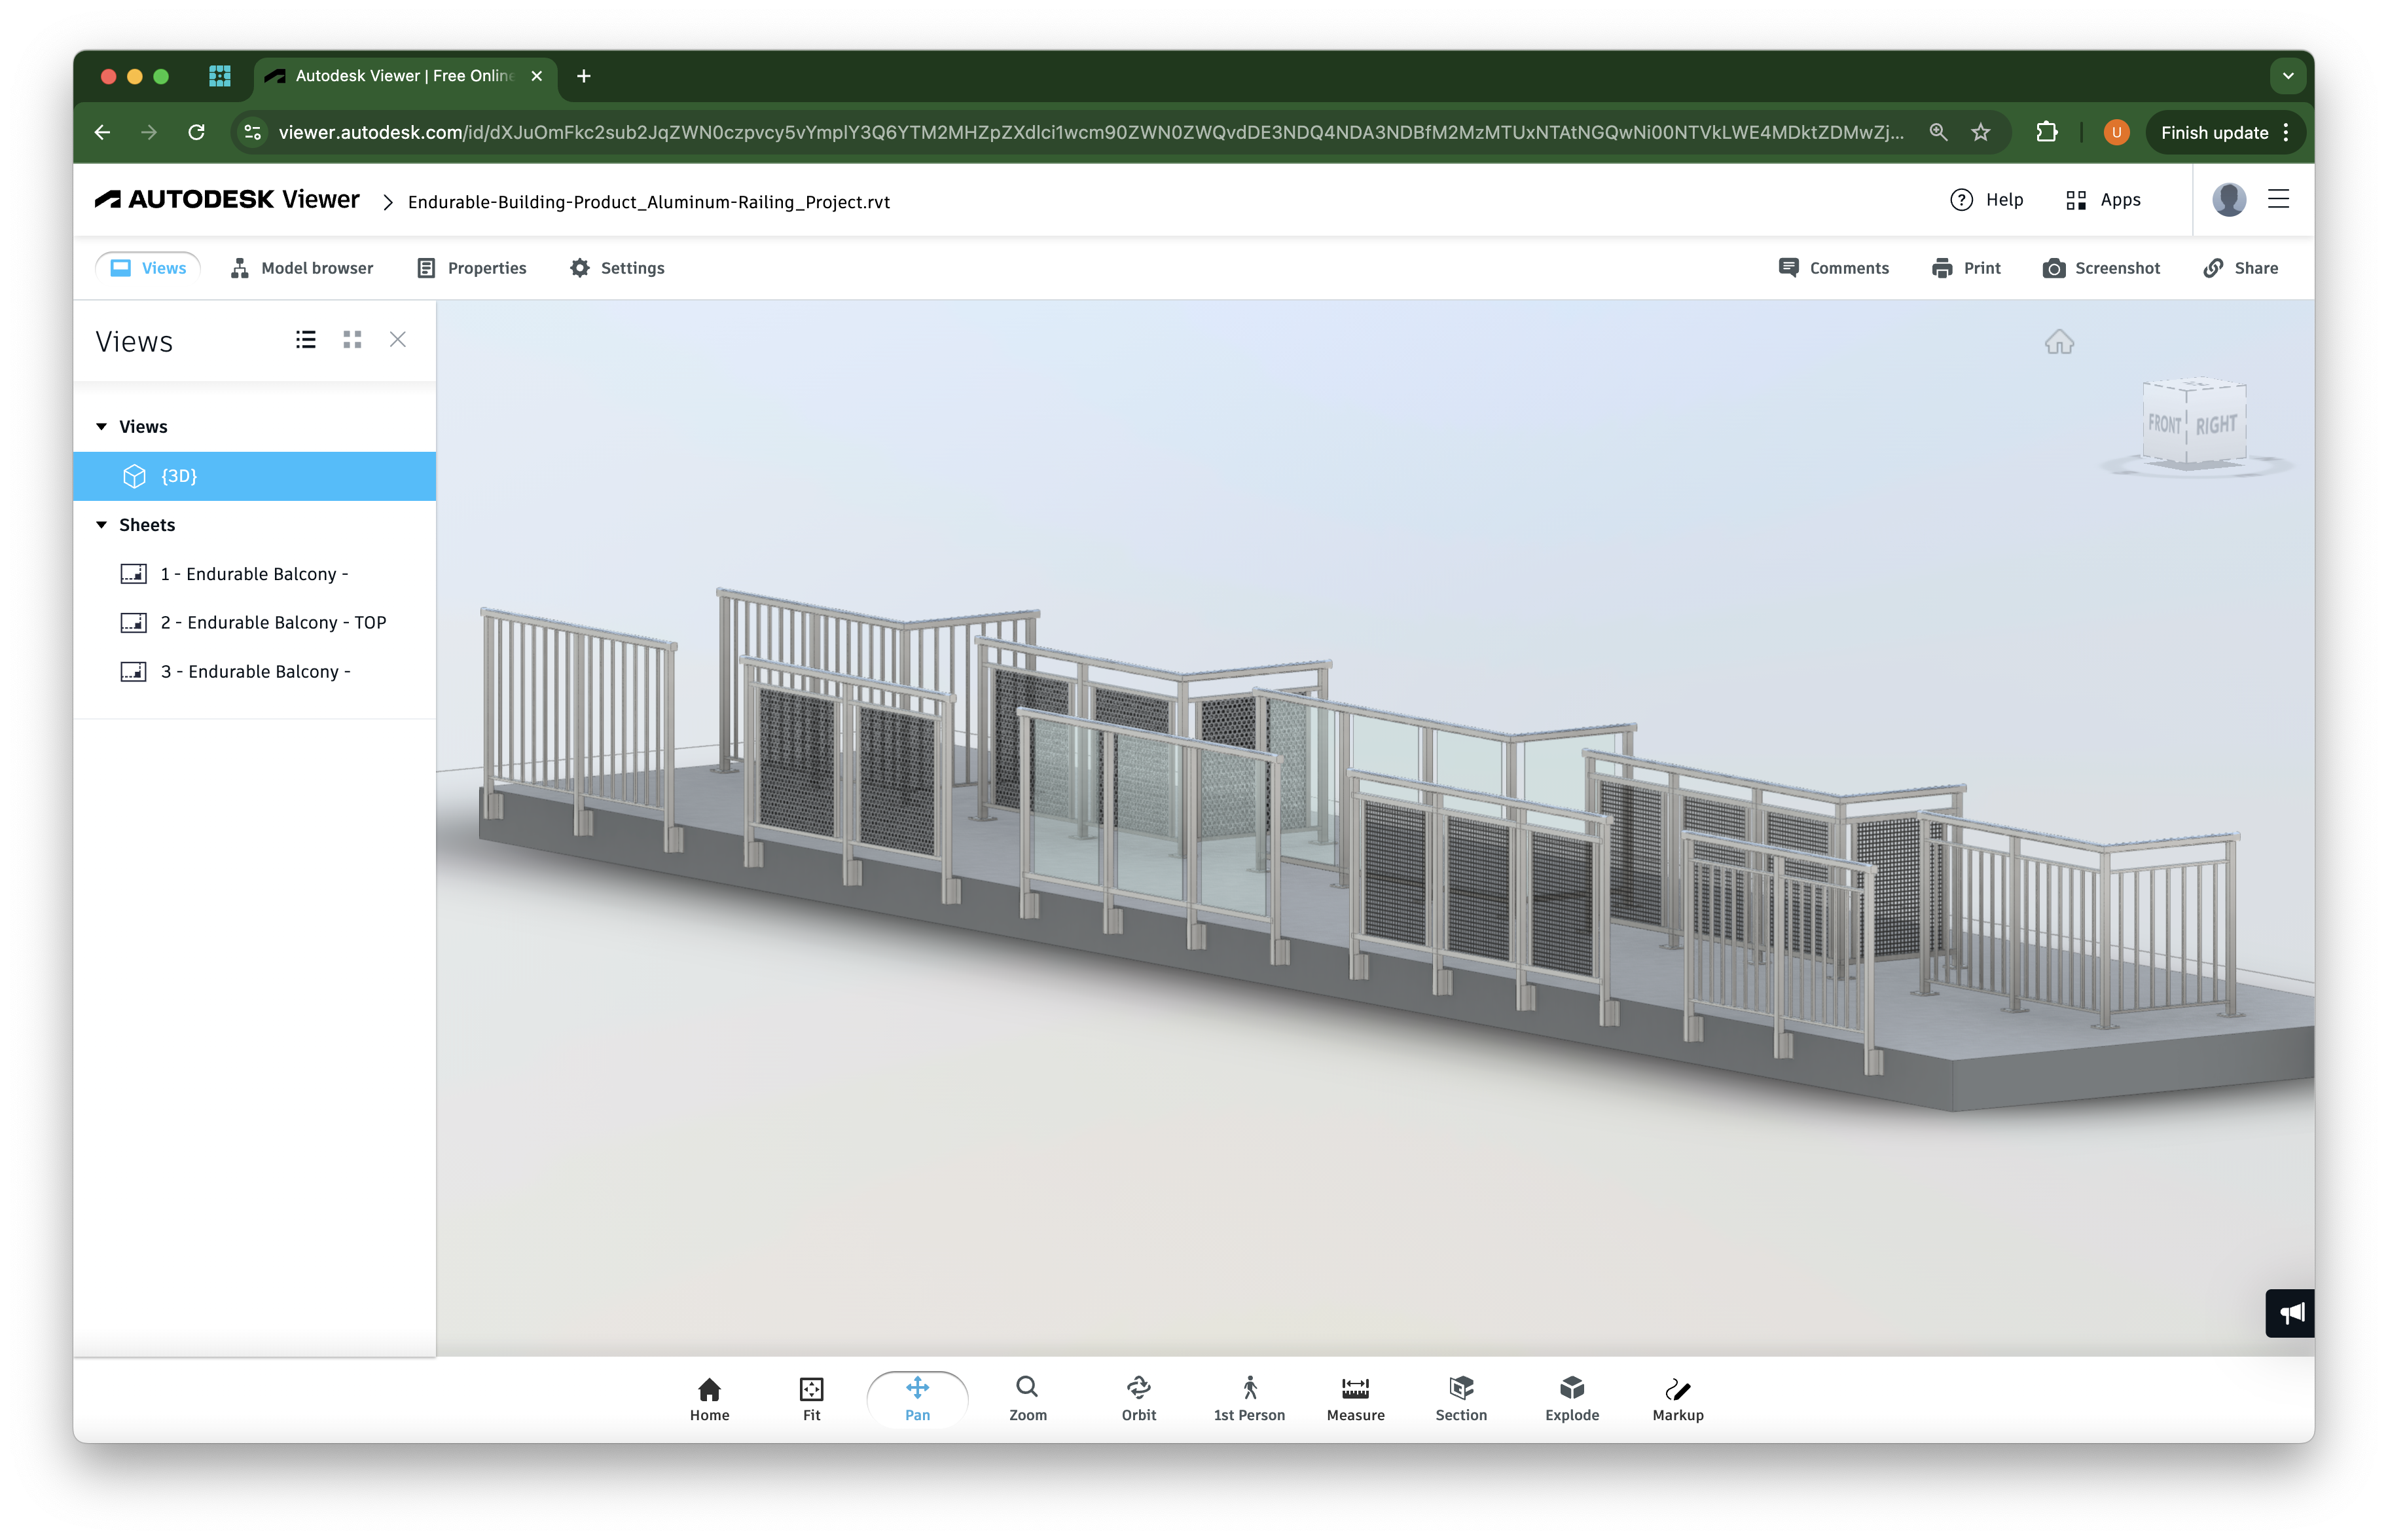Open the browser Extensions icon

coord(2046,132)
